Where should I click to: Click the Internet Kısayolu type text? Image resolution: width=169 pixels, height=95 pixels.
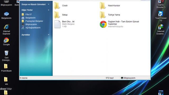pos(115,27)
